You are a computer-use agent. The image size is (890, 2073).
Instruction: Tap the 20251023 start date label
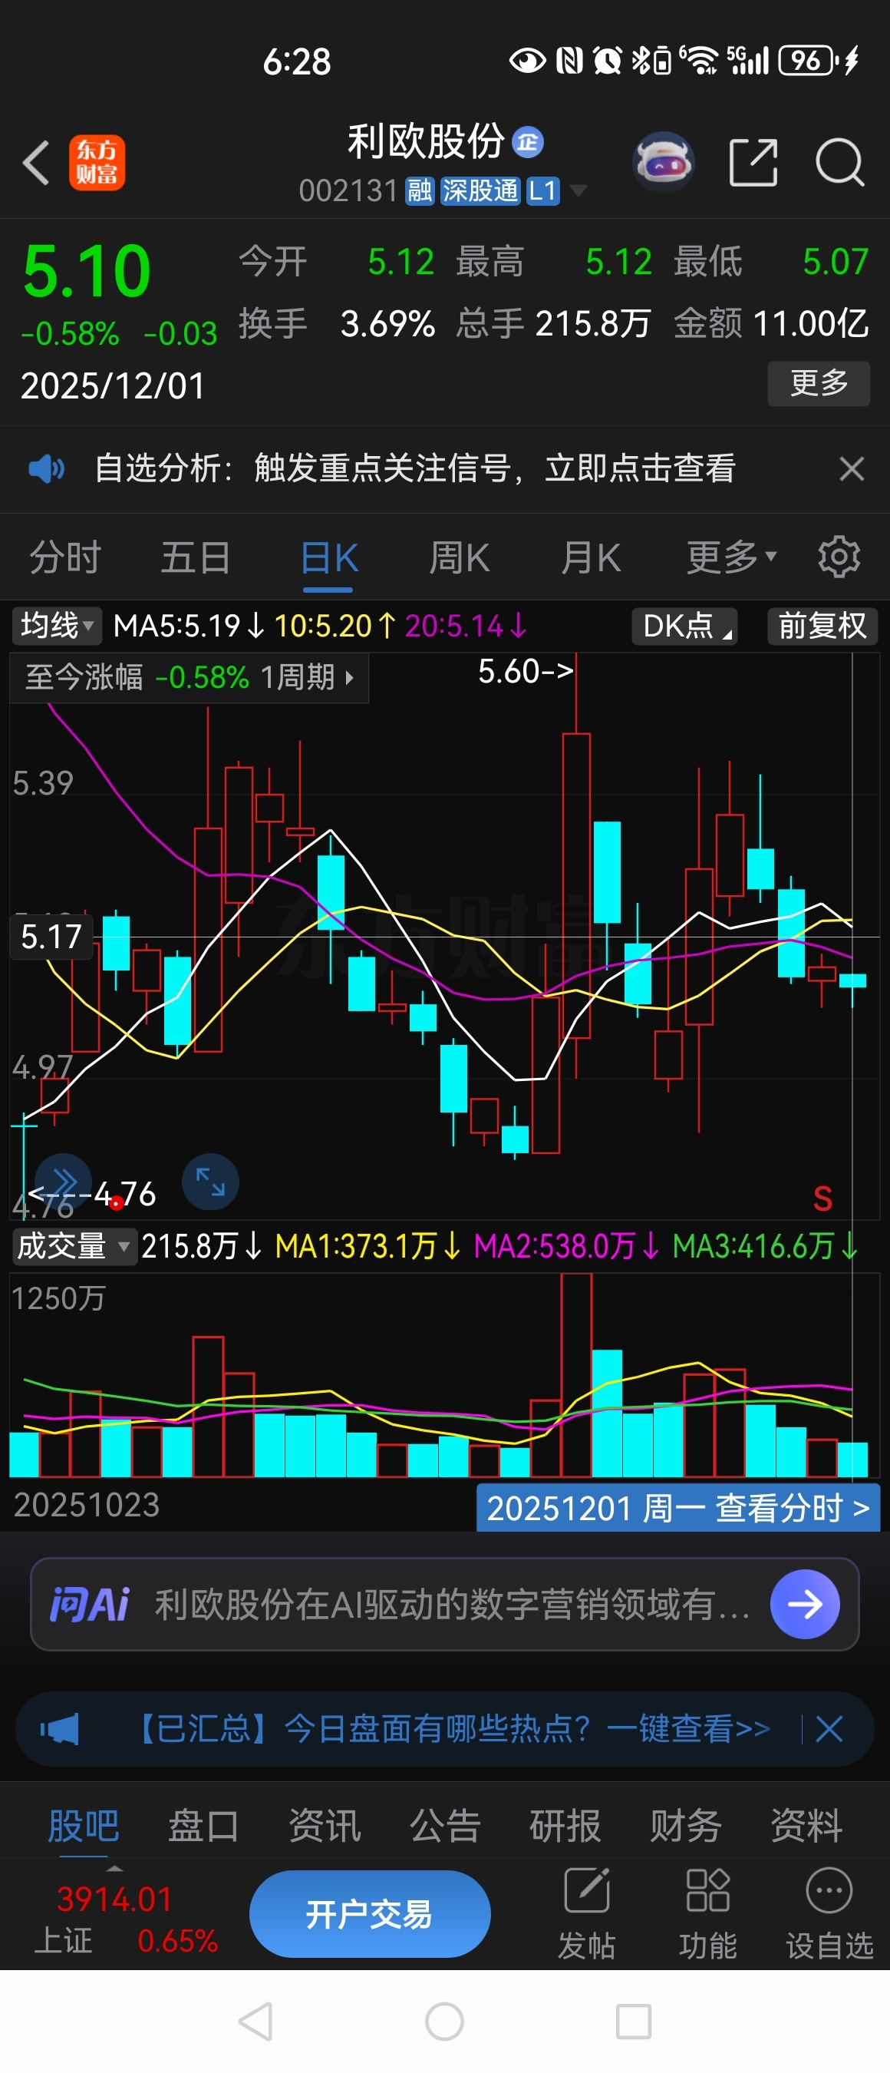point(87,1505)
